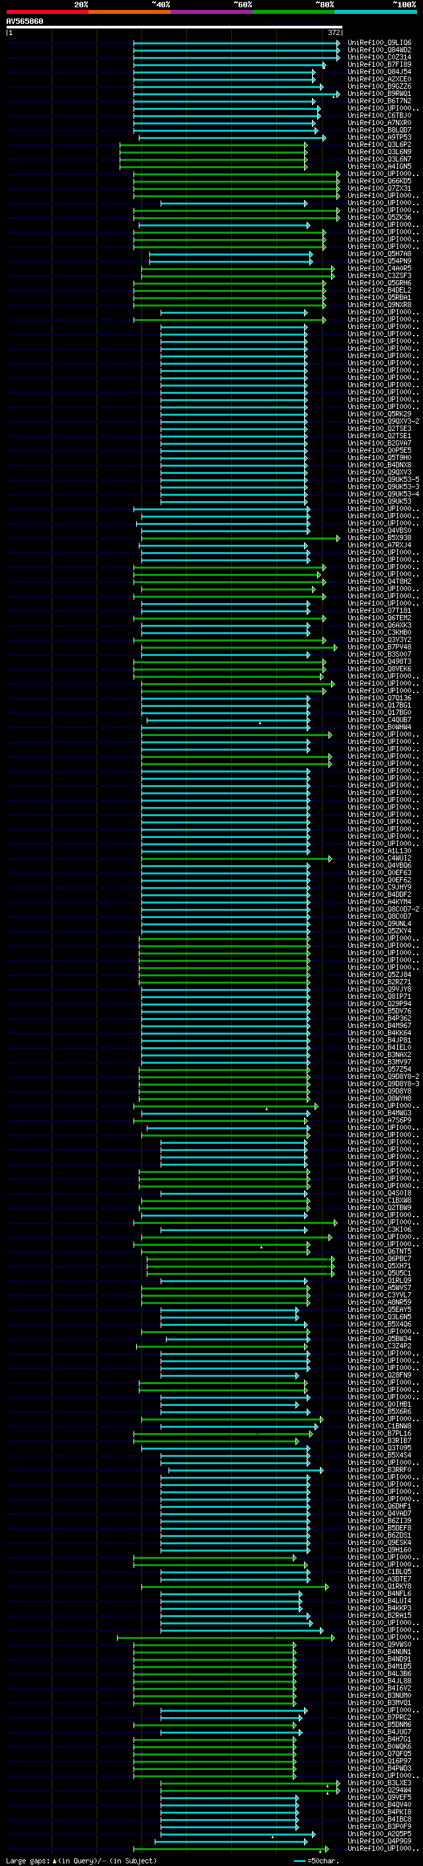423x1866 pixels.
Task: Select the UniRef100_B6T7N2 label
Action: 379,101
